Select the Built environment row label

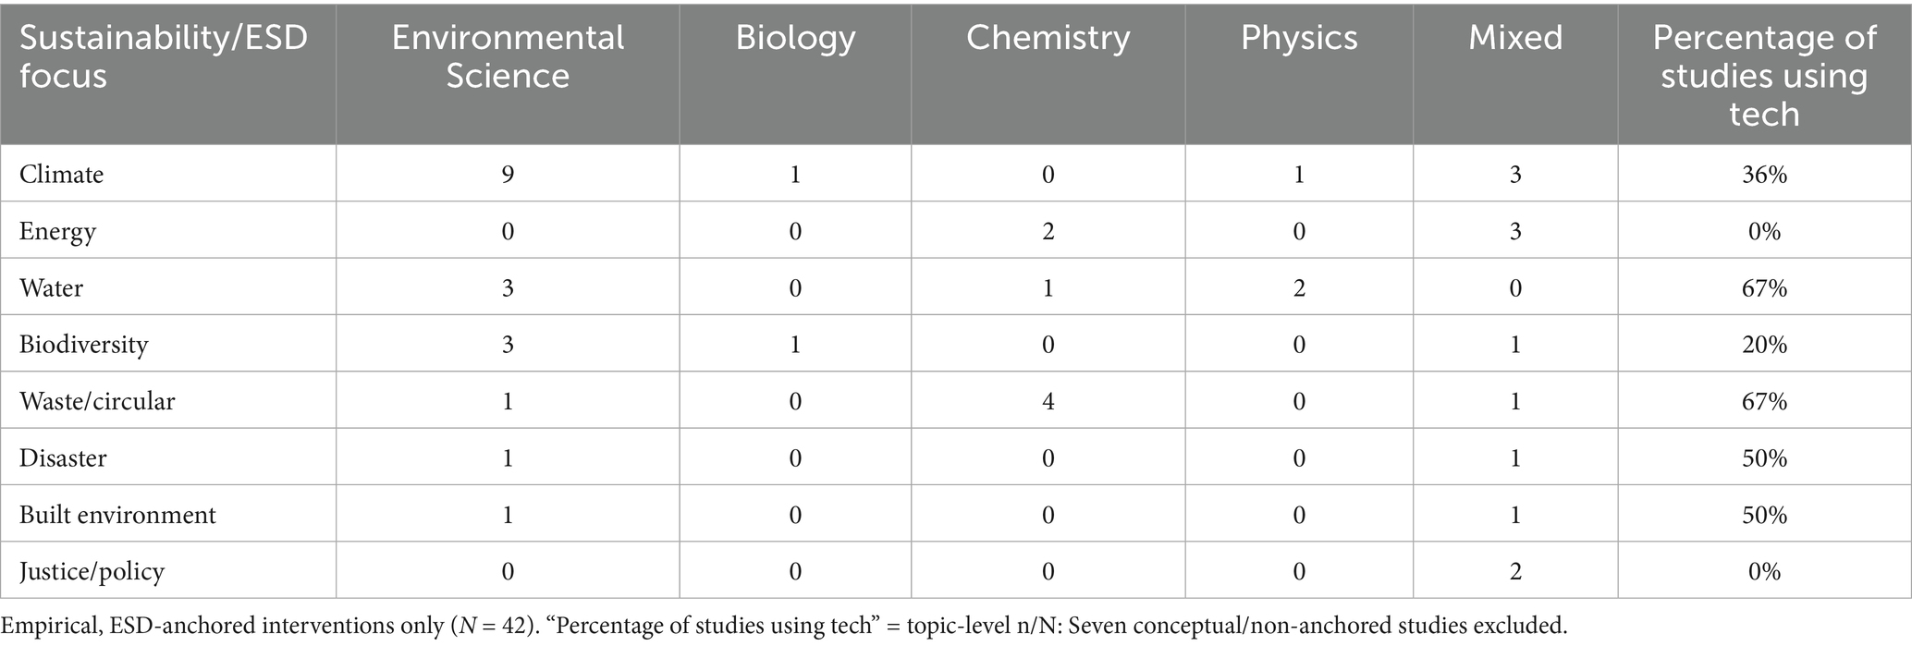tap(117, 515)
